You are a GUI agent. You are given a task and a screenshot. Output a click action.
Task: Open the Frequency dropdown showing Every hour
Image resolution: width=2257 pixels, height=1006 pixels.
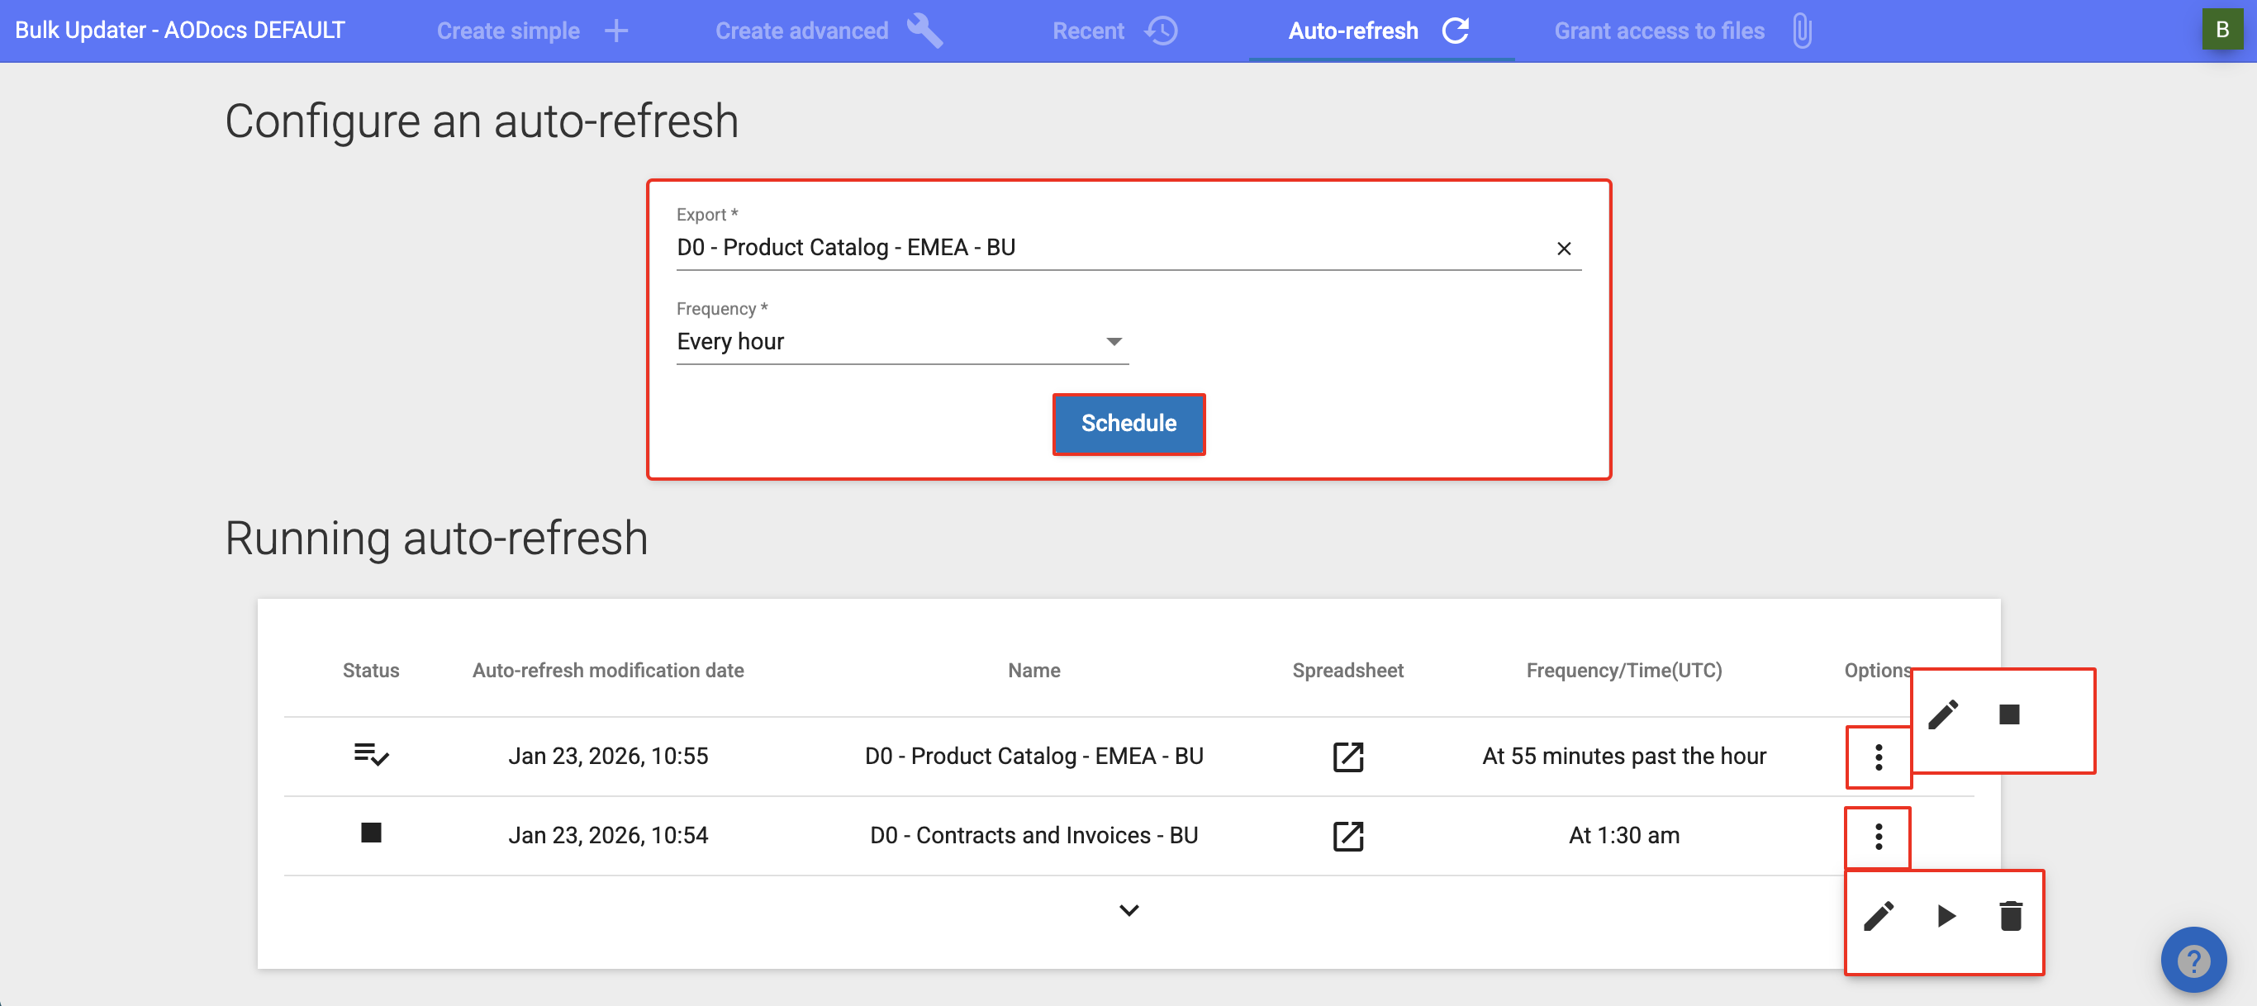901,342
